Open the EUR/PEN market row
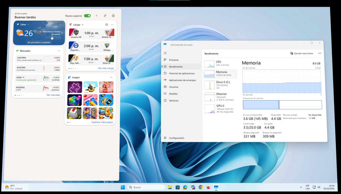 (x=38, y=69)
